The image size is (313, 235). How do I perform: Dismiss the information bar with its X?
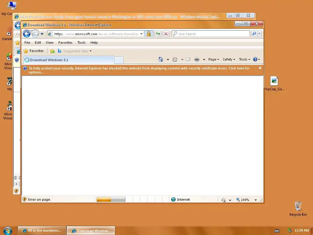click(x=260, y=68)
